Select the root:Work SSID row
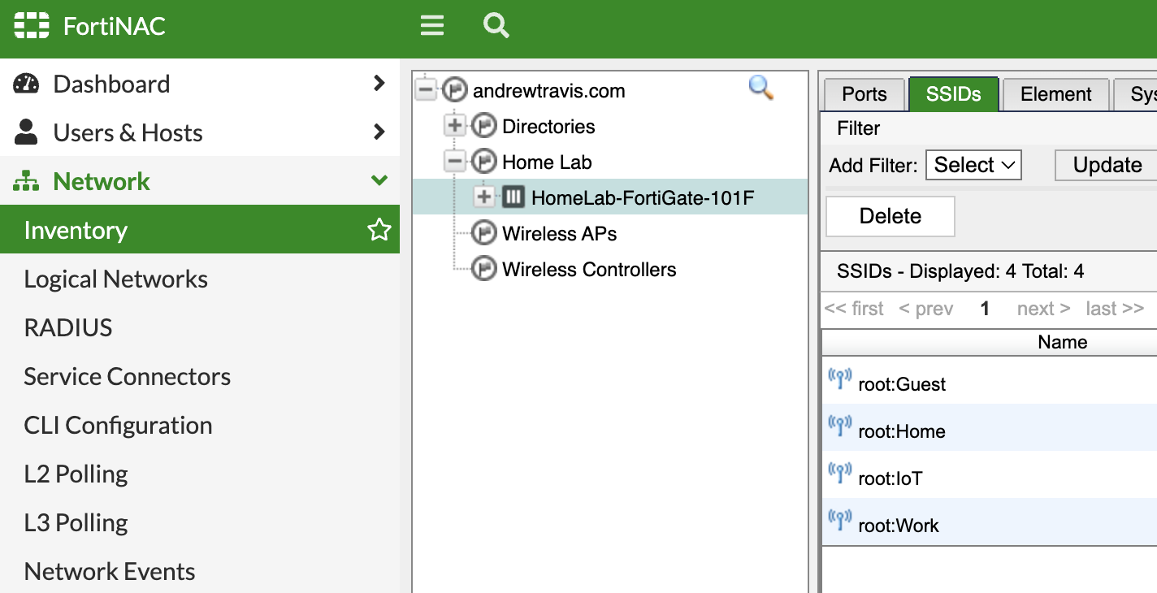 (x=990, y=522)
